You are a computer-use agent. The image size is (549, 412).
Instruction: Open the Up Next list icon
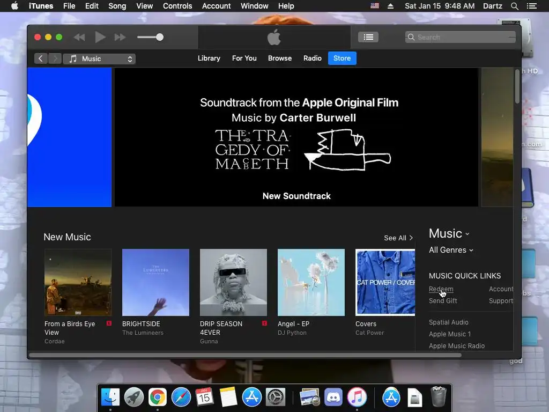tap(368, 37)
